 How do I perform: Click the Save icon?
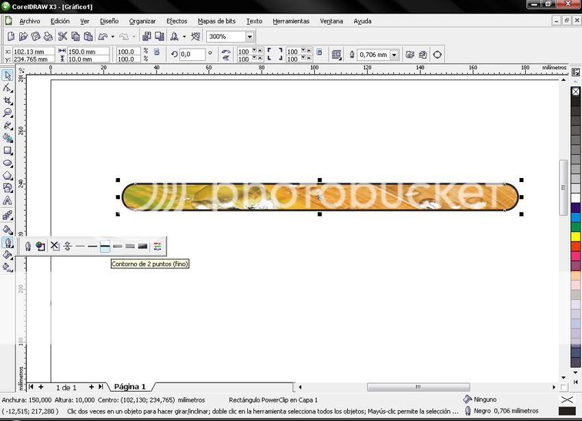(x=36, y=36)
